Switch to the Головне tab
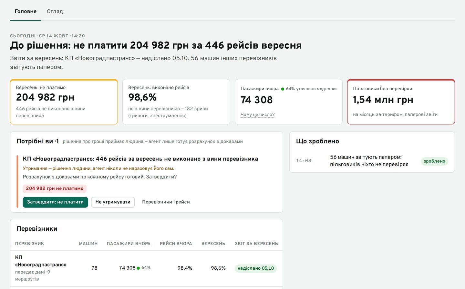Screen dimensions: 465x289 pyautogui.click(x=26, y=11)
